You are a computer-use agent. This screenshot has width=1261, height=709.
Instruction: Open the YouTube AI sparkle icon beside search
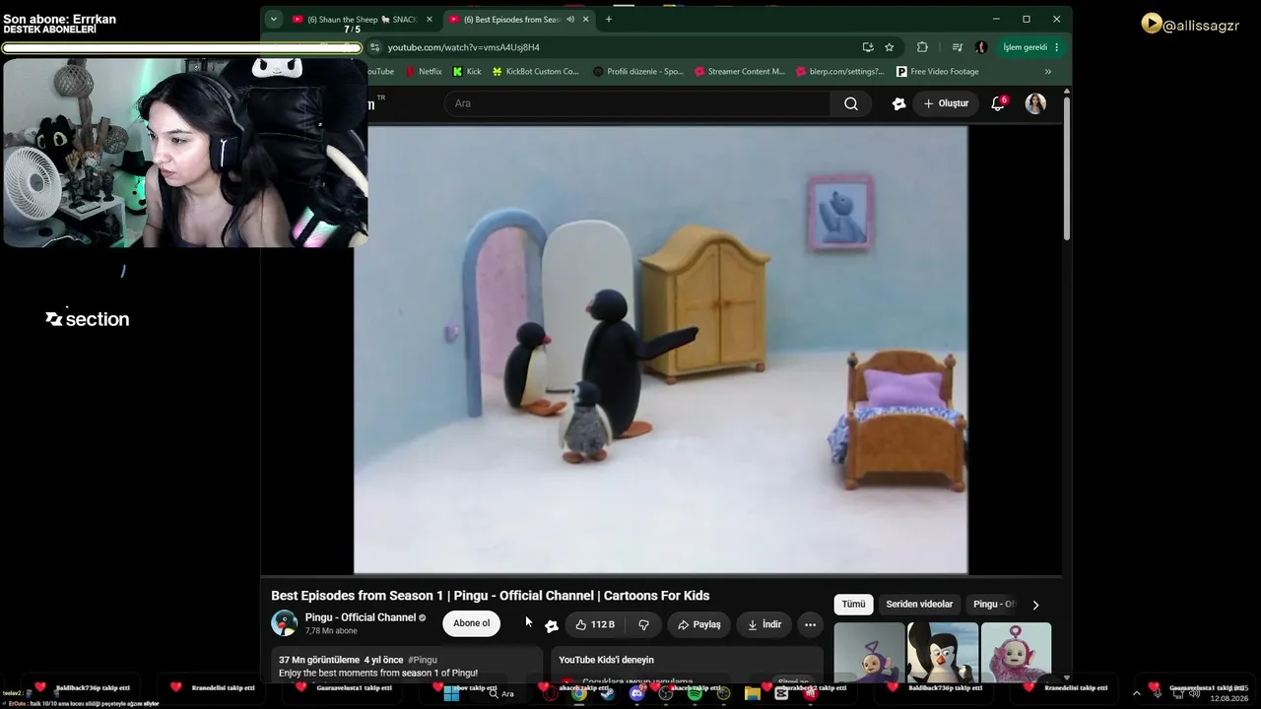tap(898, 103)
